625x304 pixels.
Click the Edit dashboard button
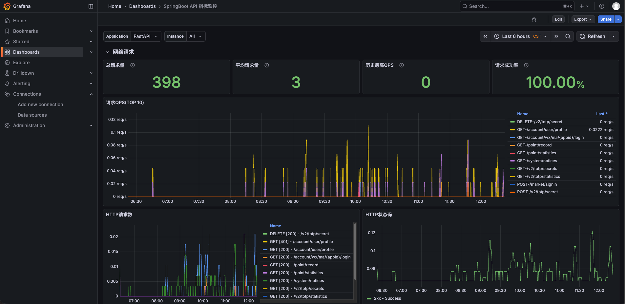pos(558,19)
